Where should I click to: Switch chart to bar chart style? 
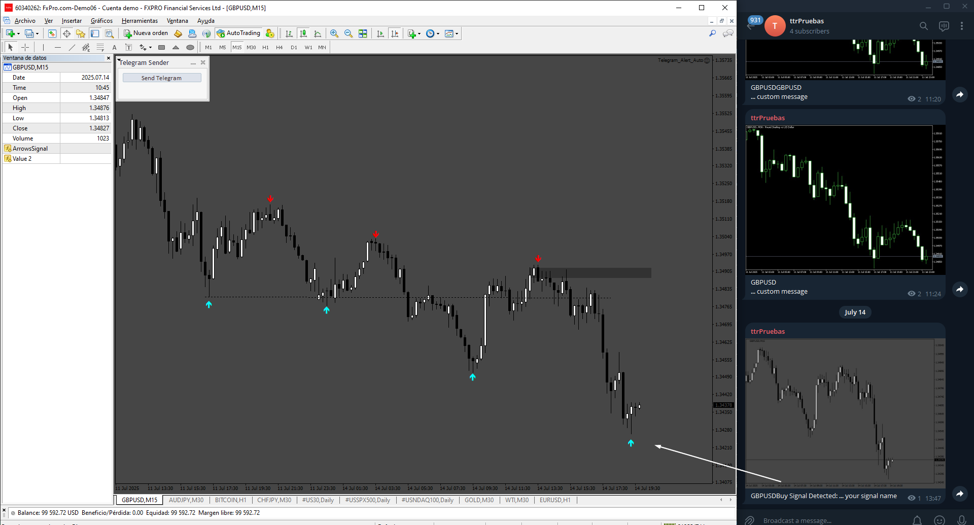(289, 33)
